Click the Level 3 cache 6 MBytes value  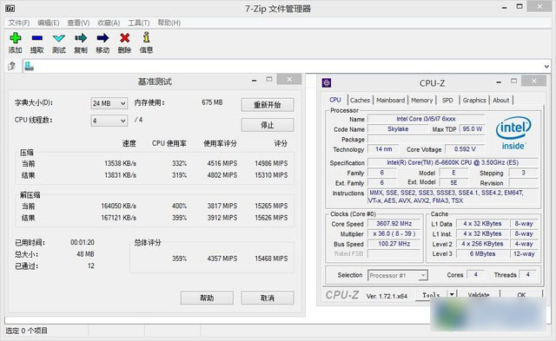pos(482,253)
